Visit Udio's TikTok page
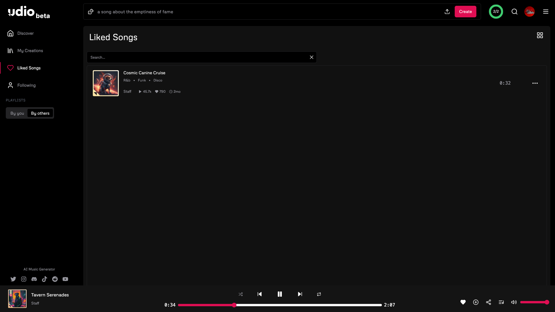This screenshot has height=312, width=555. 45,279
